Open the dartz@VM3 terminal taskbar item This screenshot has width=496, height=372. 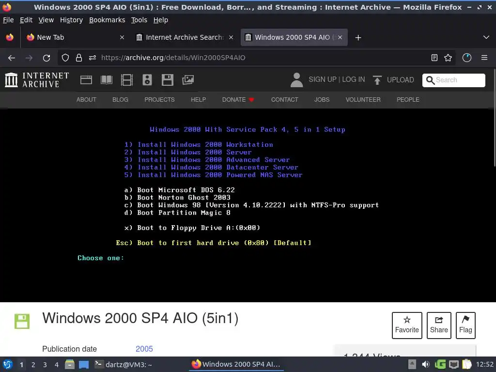click(x=124, y=364)
